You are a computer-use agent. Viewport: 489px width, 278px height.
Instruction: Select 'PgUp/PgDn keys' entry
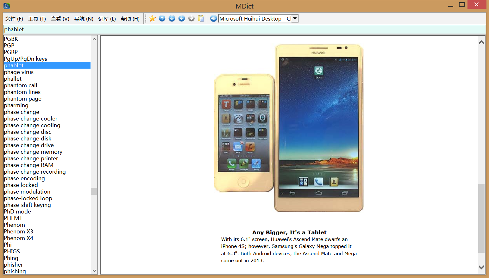click(26, 59)
